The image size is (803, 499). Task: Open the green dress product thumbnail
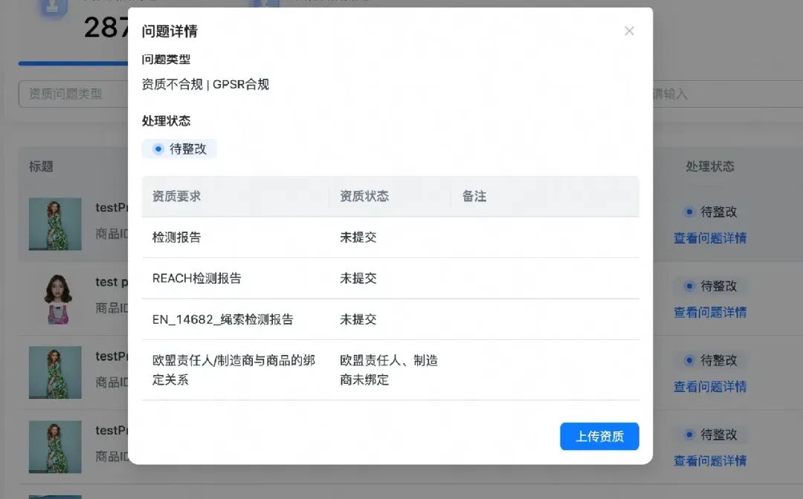54,224
